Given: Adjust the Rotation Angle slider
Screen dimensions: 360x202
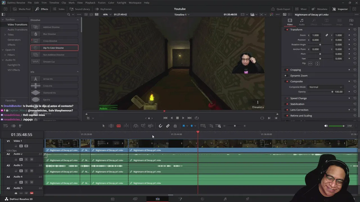Looking at the screenshot, I should (320, 45).
